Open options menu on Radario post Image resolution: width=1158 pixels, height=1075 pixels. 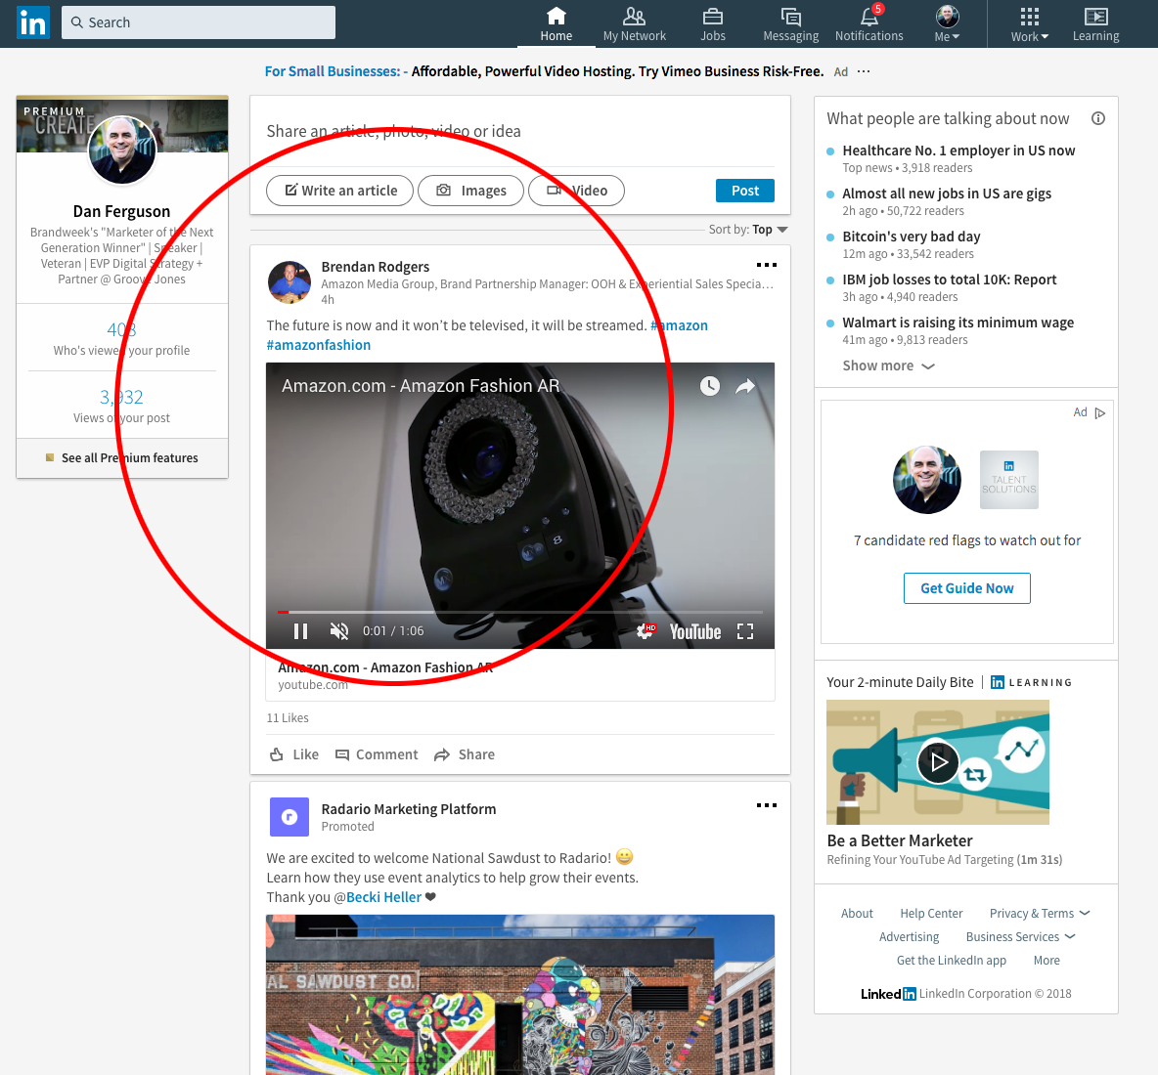(766, 805)
